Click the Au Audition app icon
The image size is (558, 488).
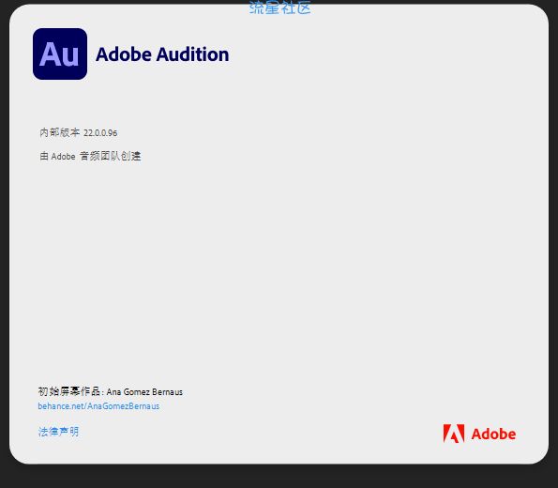(x=60, y=53)
